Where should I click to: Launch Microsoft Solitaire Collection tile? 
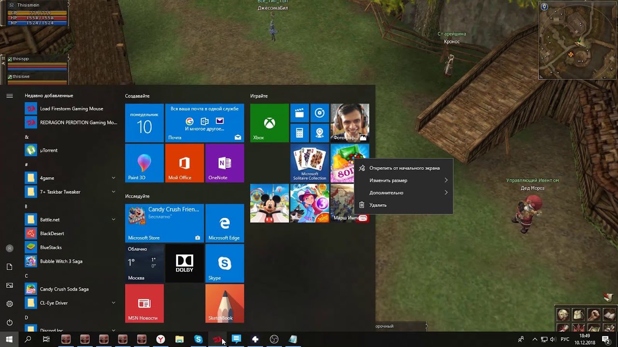coord(309,163)
